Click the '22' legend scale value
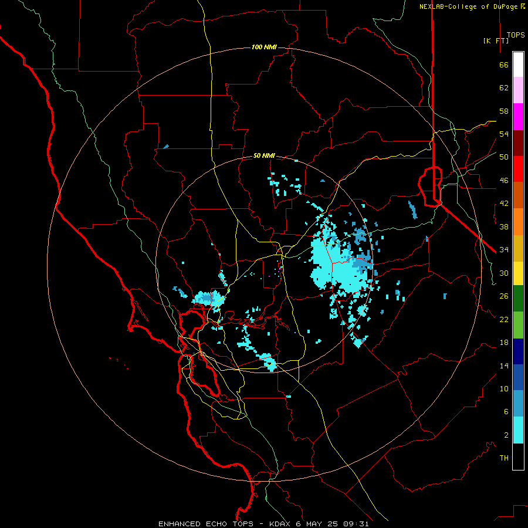Viewport: 528px width, 528px height. point(504,320)
